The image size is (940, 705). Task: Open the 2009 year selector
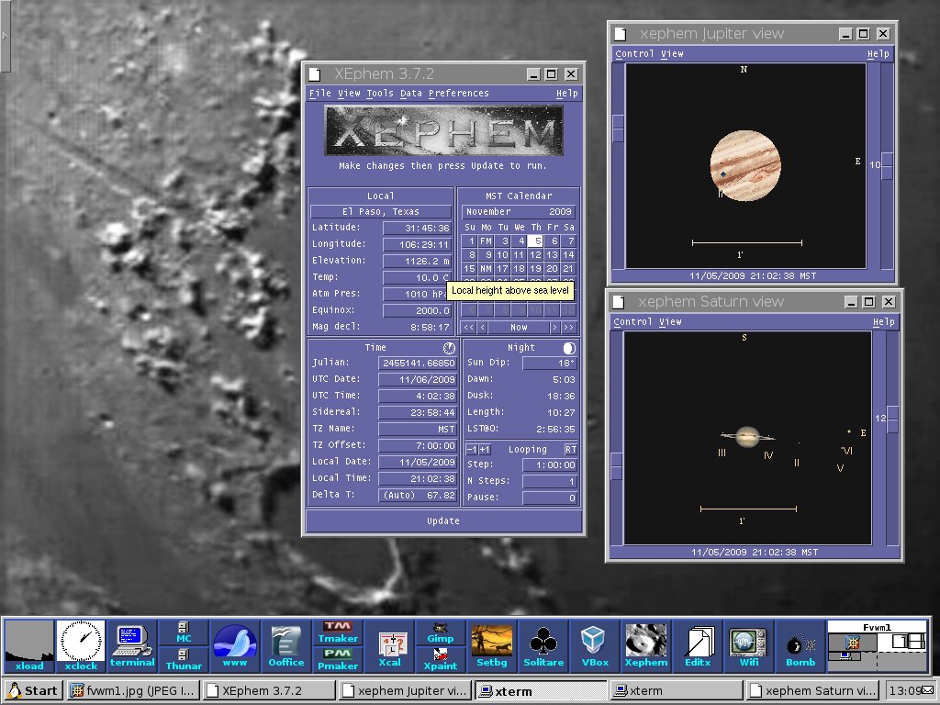(x=560, y=212)
